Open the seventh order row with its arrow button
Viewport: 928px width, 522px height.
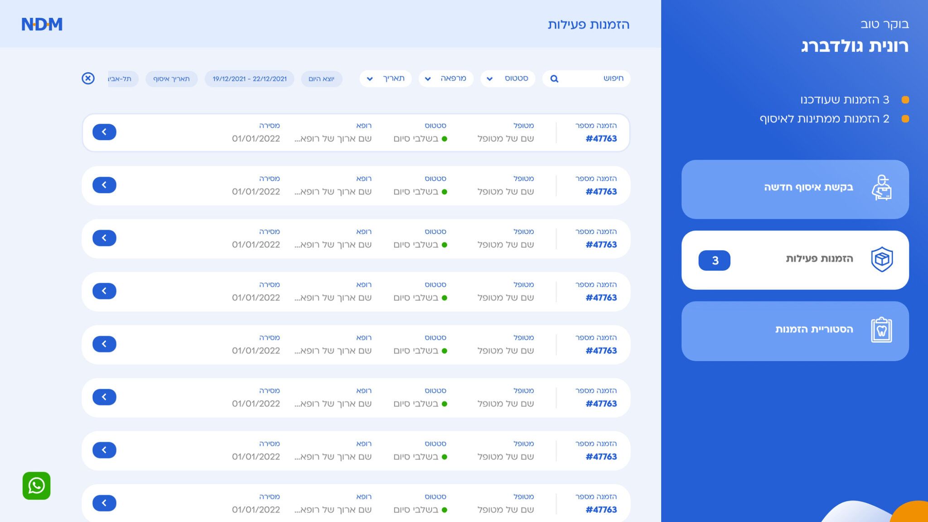tap(104, 450)
